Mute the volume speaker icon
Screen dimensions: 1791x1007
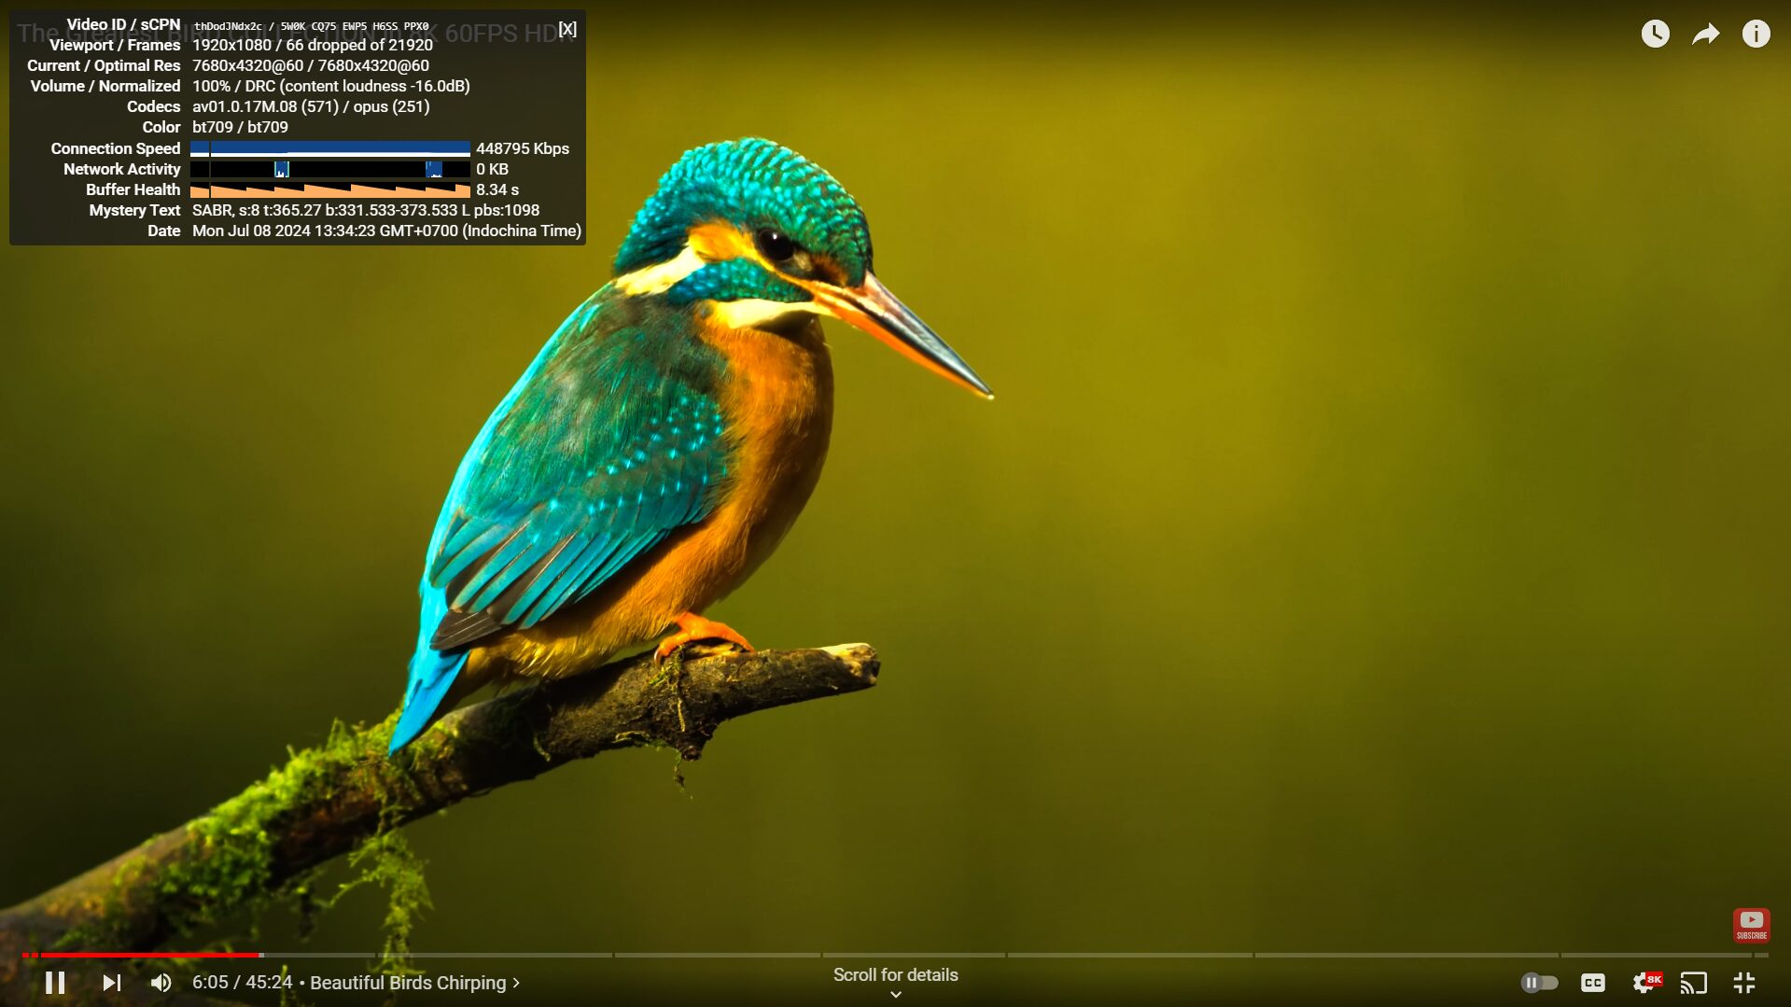tap(161, 983)
